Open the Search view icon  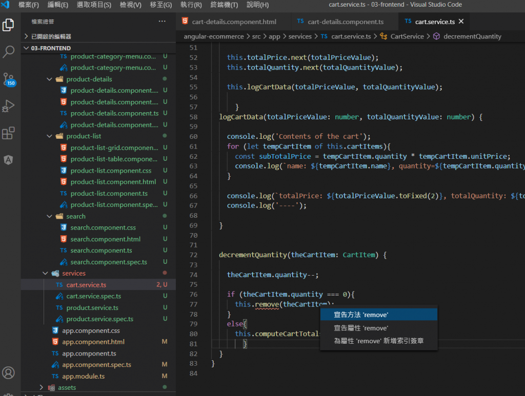point(8,52)
